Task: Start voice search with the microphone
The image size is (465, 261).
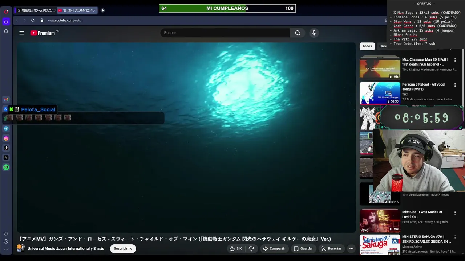Action: (314, 33)
